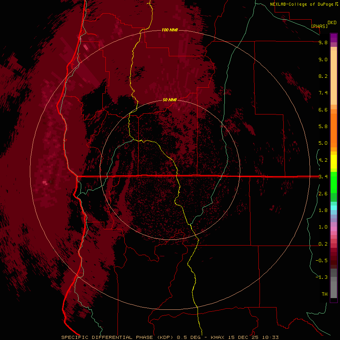Click the 5.8 legend value
The height and width of the screenshot is (340, 340).
(323, 127)
